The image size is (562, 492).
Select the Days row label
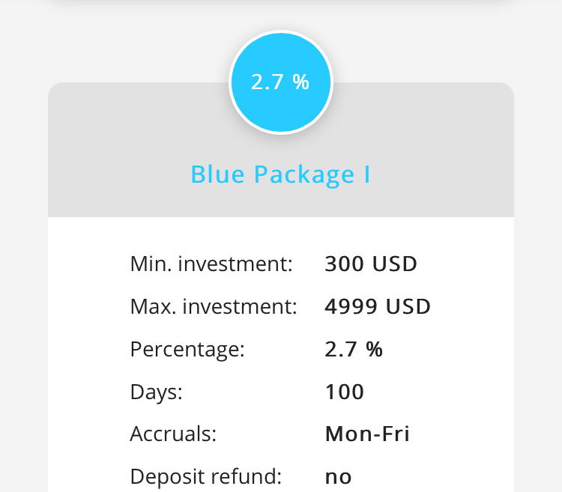pyautogui.click(x=156, y=392)
